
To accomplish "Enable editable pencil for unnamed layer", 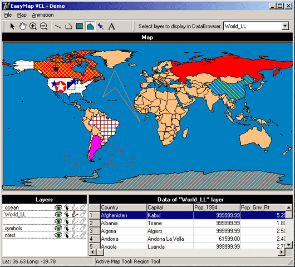I will coord(75,221).
